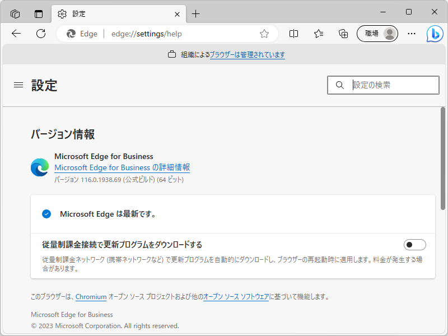Open the browser workspaces icon

tap(15, 12)
